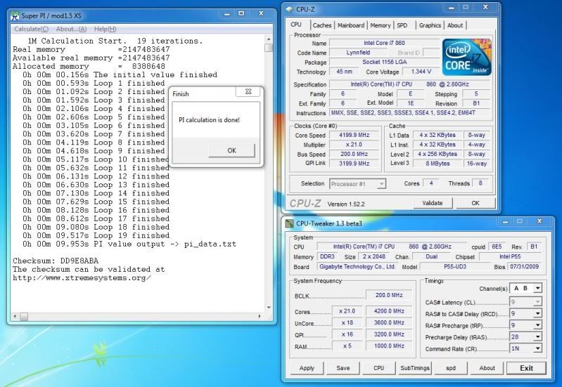Viewport: 562px width, 387px height.
Task: Click OK in the Finish dialog
Action: (x=231, y=151)
